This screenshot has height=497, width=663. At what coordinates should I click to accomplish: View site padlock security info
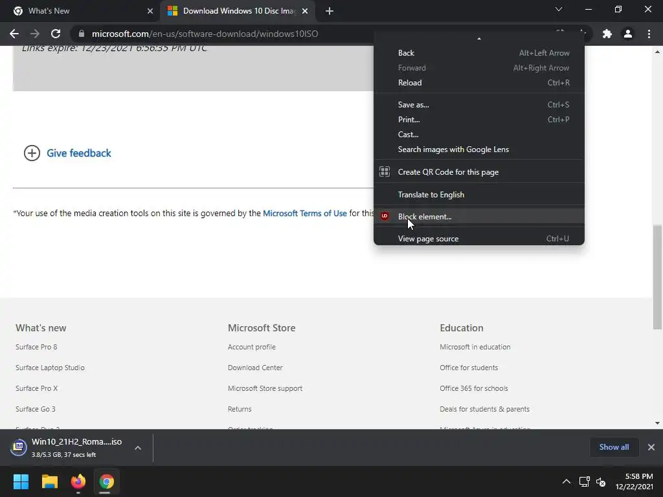82,34
